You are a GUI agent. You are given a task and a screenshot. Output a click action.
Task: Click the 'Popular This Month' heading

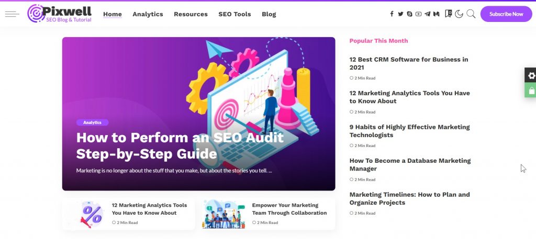click(378, 41)
